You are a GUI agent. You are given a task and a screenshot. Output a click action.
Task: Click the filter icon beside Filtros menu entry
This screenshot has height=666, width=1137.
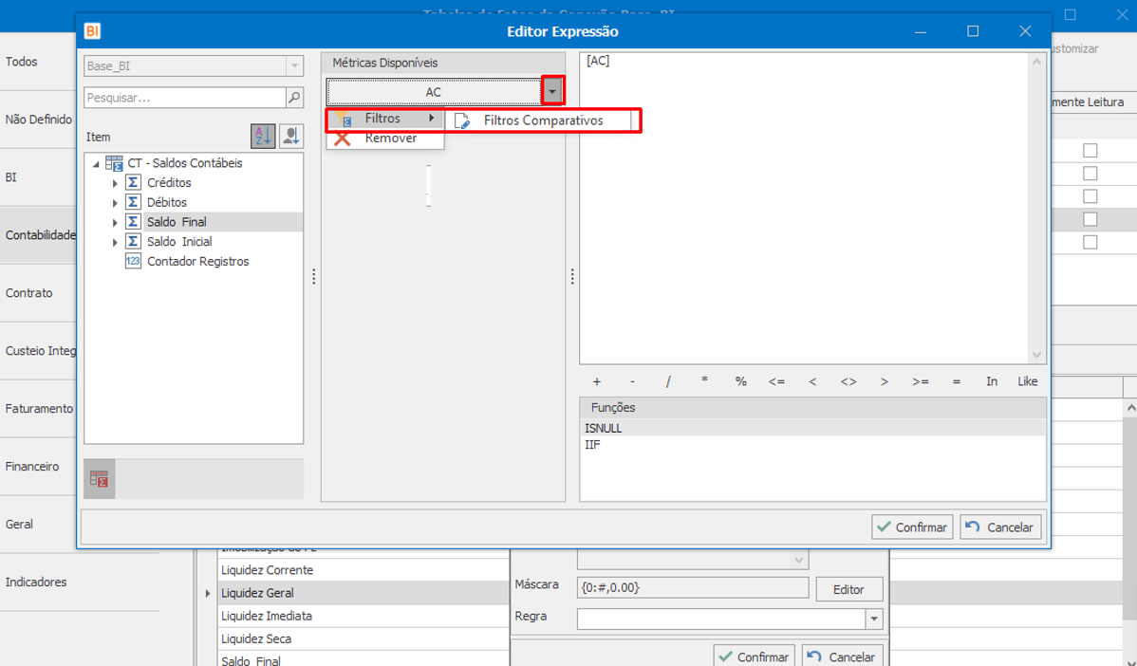point(344,119)
